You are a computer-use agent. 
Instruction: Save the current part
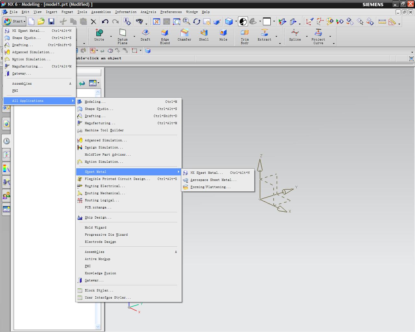pyautogui.click(x=51, y=21)
